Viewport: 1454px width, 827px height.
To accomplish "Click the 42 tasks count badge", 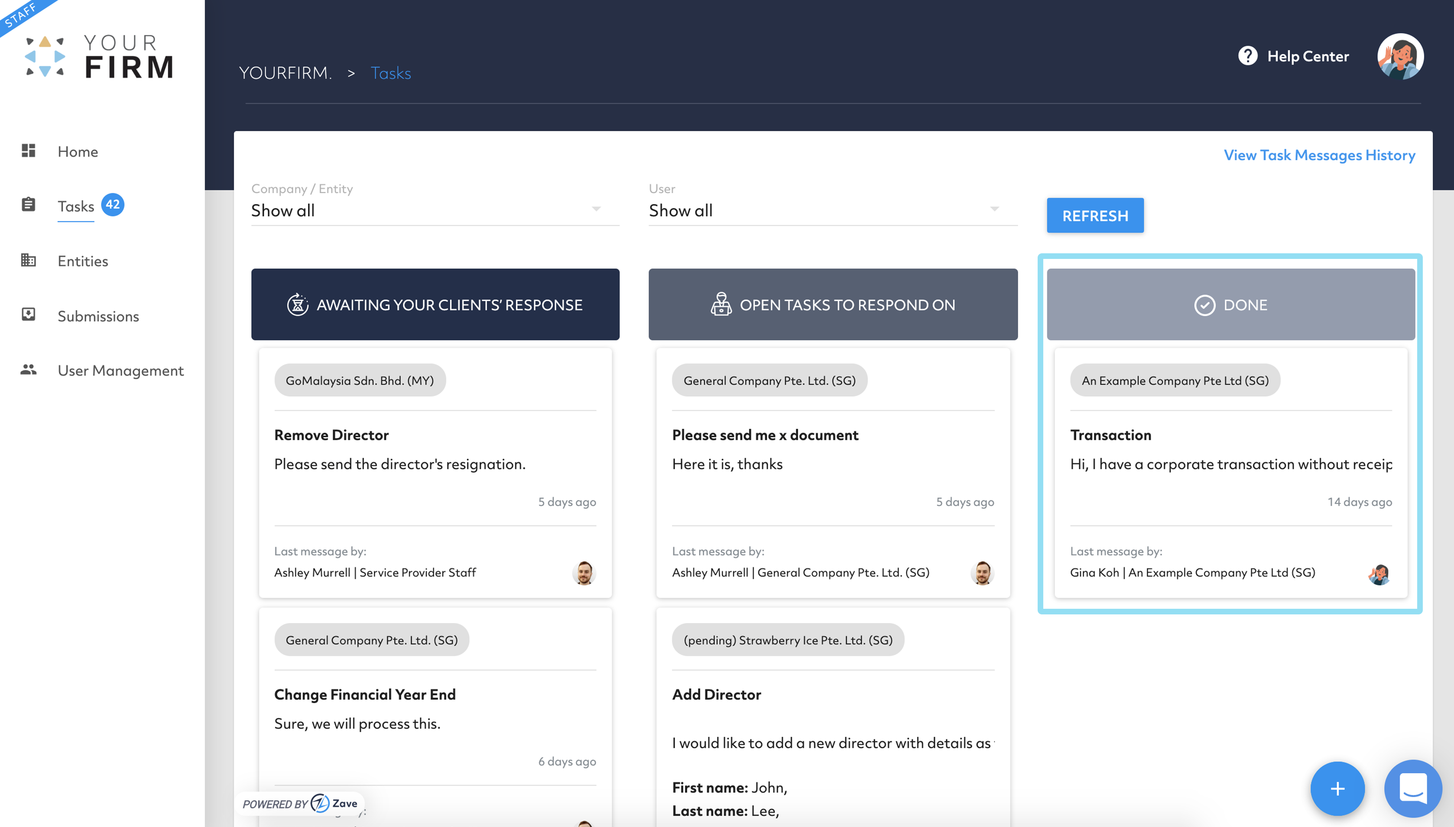I will pos(113,204).
